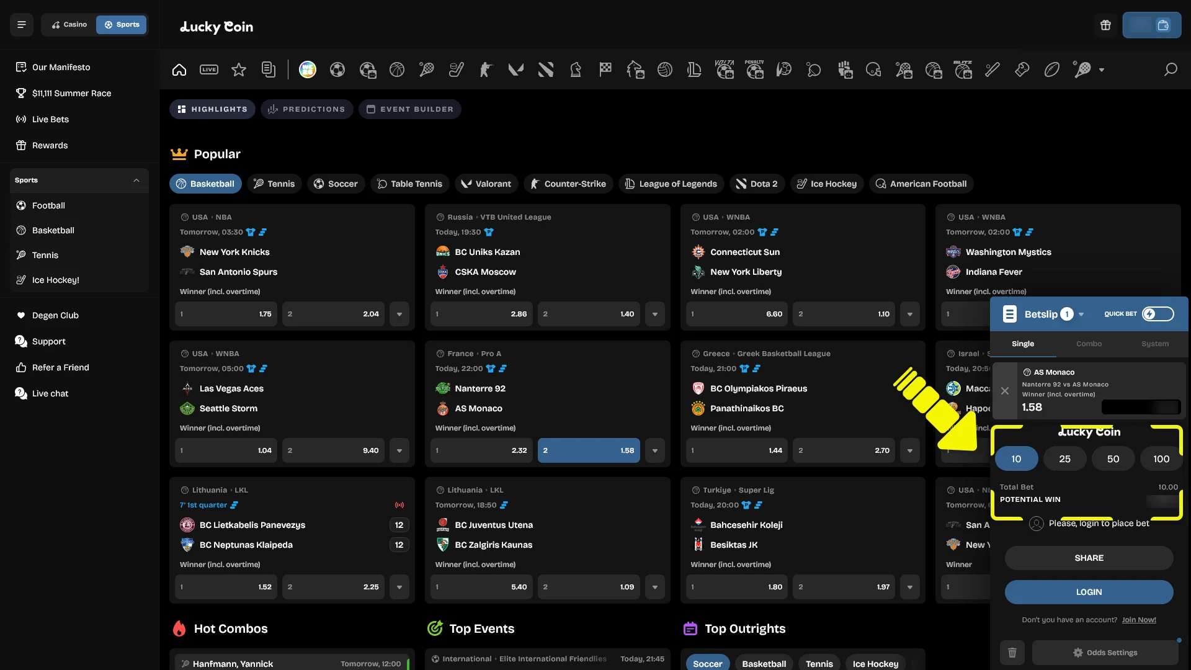Select the basketball icon in sports toolbar
1191x670 pixels.
pos(397,69)
